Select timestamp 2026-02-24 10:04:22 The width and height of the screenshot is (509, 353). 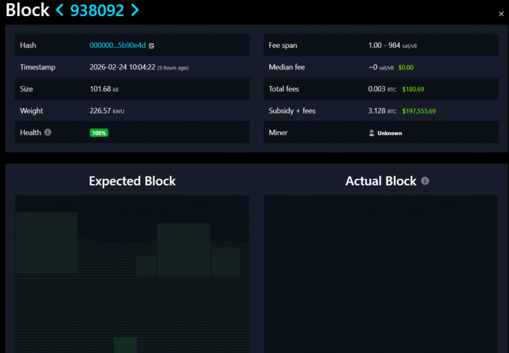123,67
